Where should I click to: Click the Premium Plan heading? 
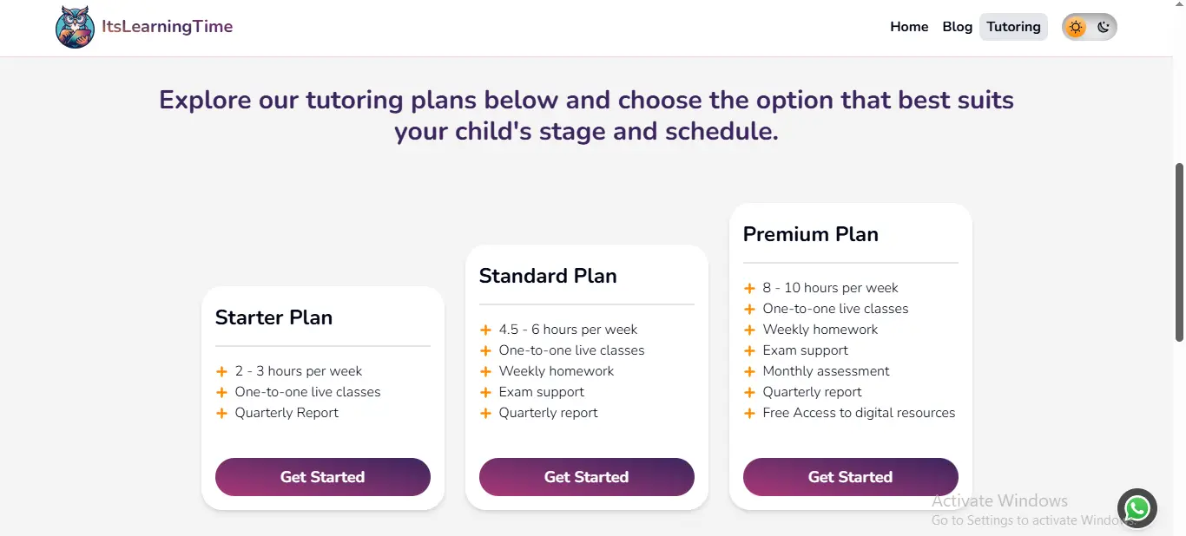(810, 234)
